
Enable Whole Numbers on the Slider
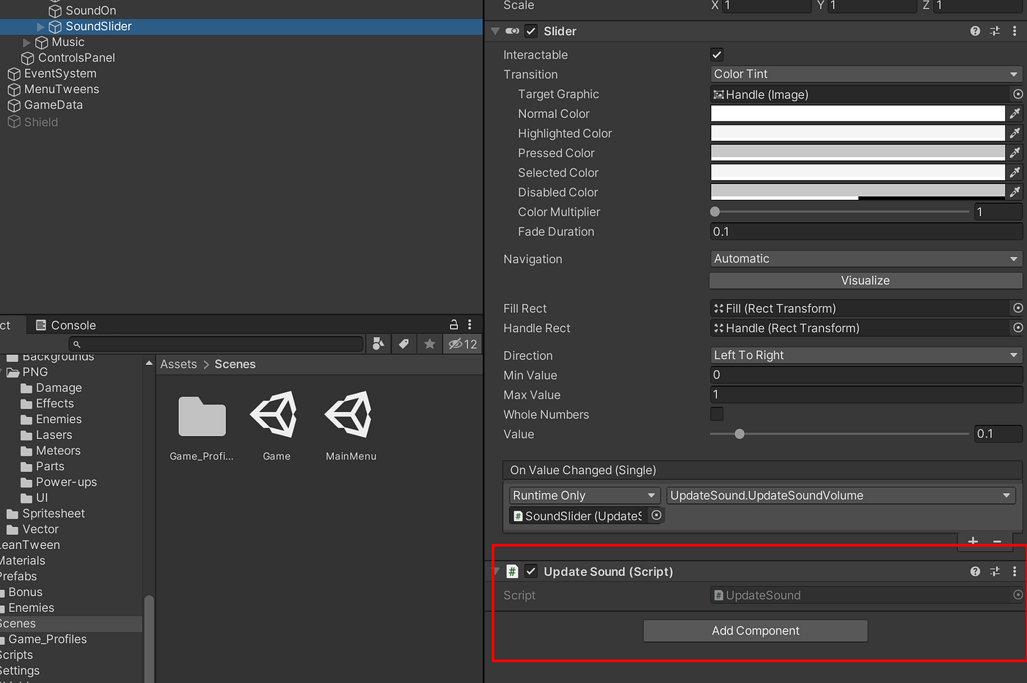(x=716, y=414)
